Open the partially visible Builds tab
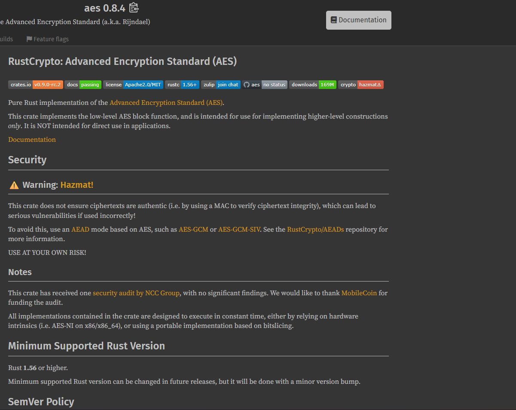516x410 pixels. (x=6, y=39)
